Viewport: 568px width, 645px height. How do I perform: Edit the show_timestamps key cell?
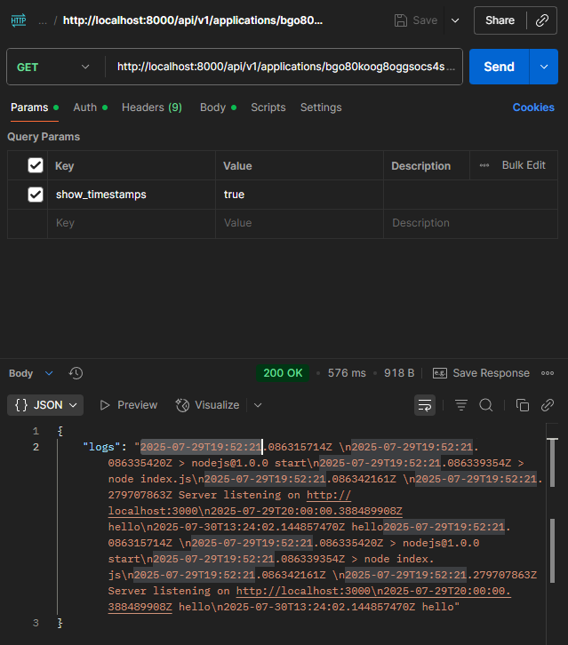[132, 195]
